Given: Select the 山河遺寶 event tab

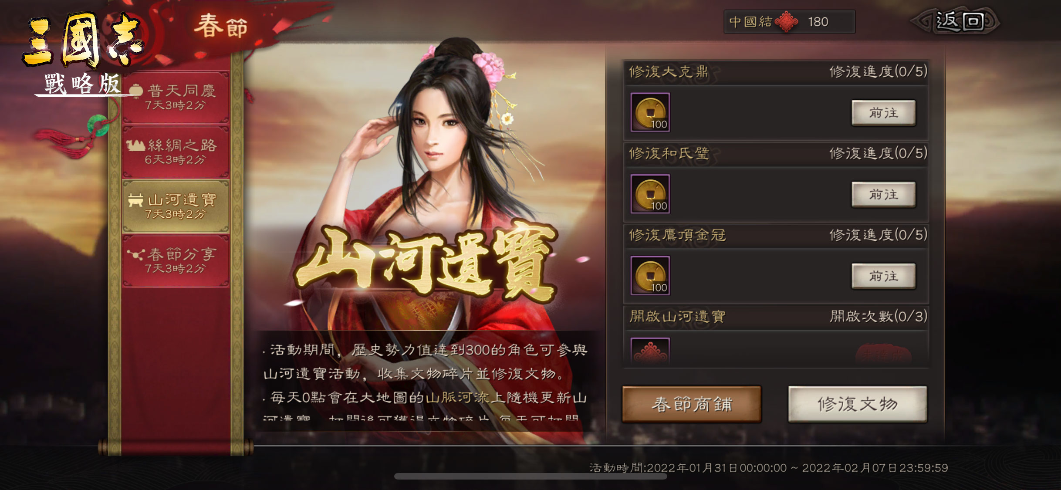Looking at the screenshot, I should (x=176, y=206).
